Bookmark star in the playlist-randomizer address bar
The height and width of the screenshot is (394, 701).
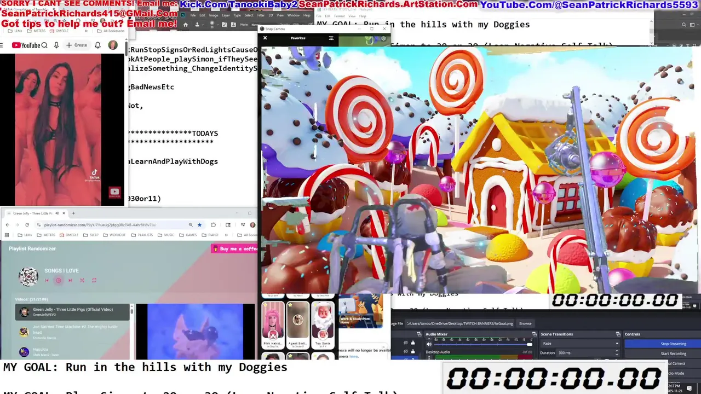pyautogui.click(x=199, y=225)
